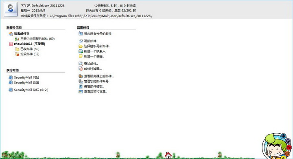The width and height of the screenshot is (293, 159).
Task: Click the 写新邮件 compose icon
Action: point(81,41)
